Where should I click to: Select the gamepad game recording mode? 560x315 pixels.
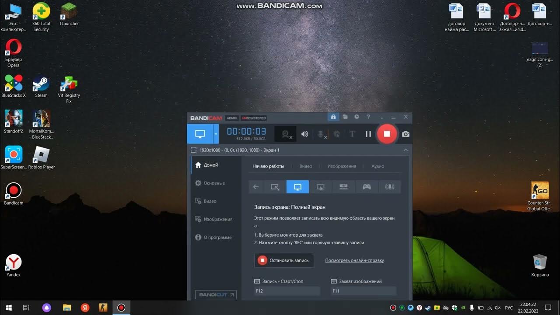coord(367,187)
